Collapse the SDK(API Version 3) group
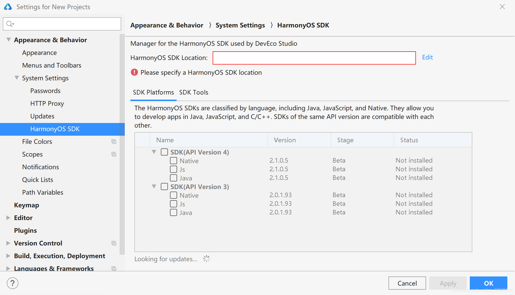This screenshot has height=295, width=515. pos(154,187)
